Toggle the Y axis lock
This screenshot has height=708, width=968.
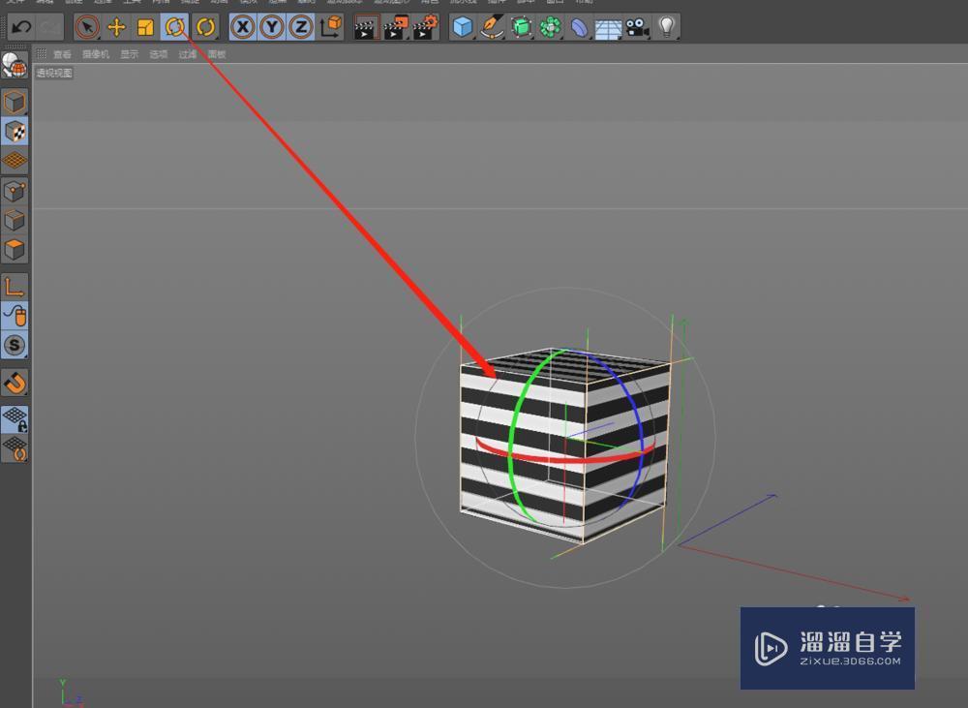[x=272, y=27]
